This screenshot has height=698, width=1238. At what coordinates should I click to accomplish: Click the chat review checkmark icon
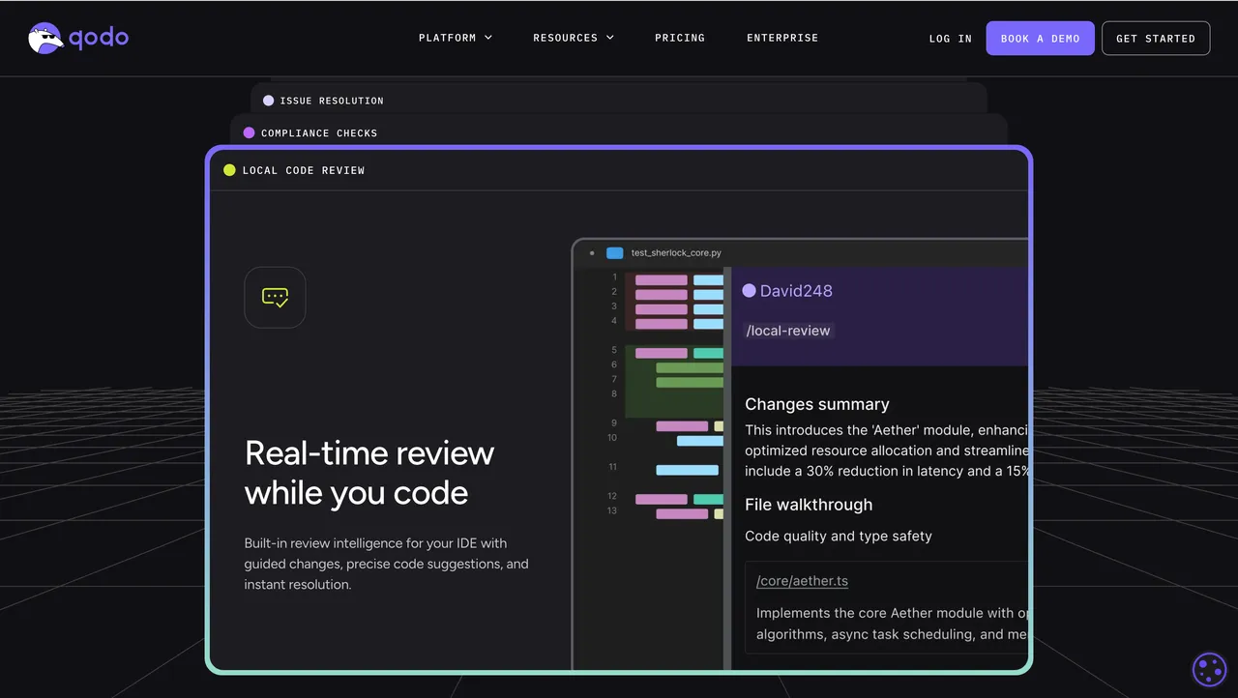pos(275,298)
